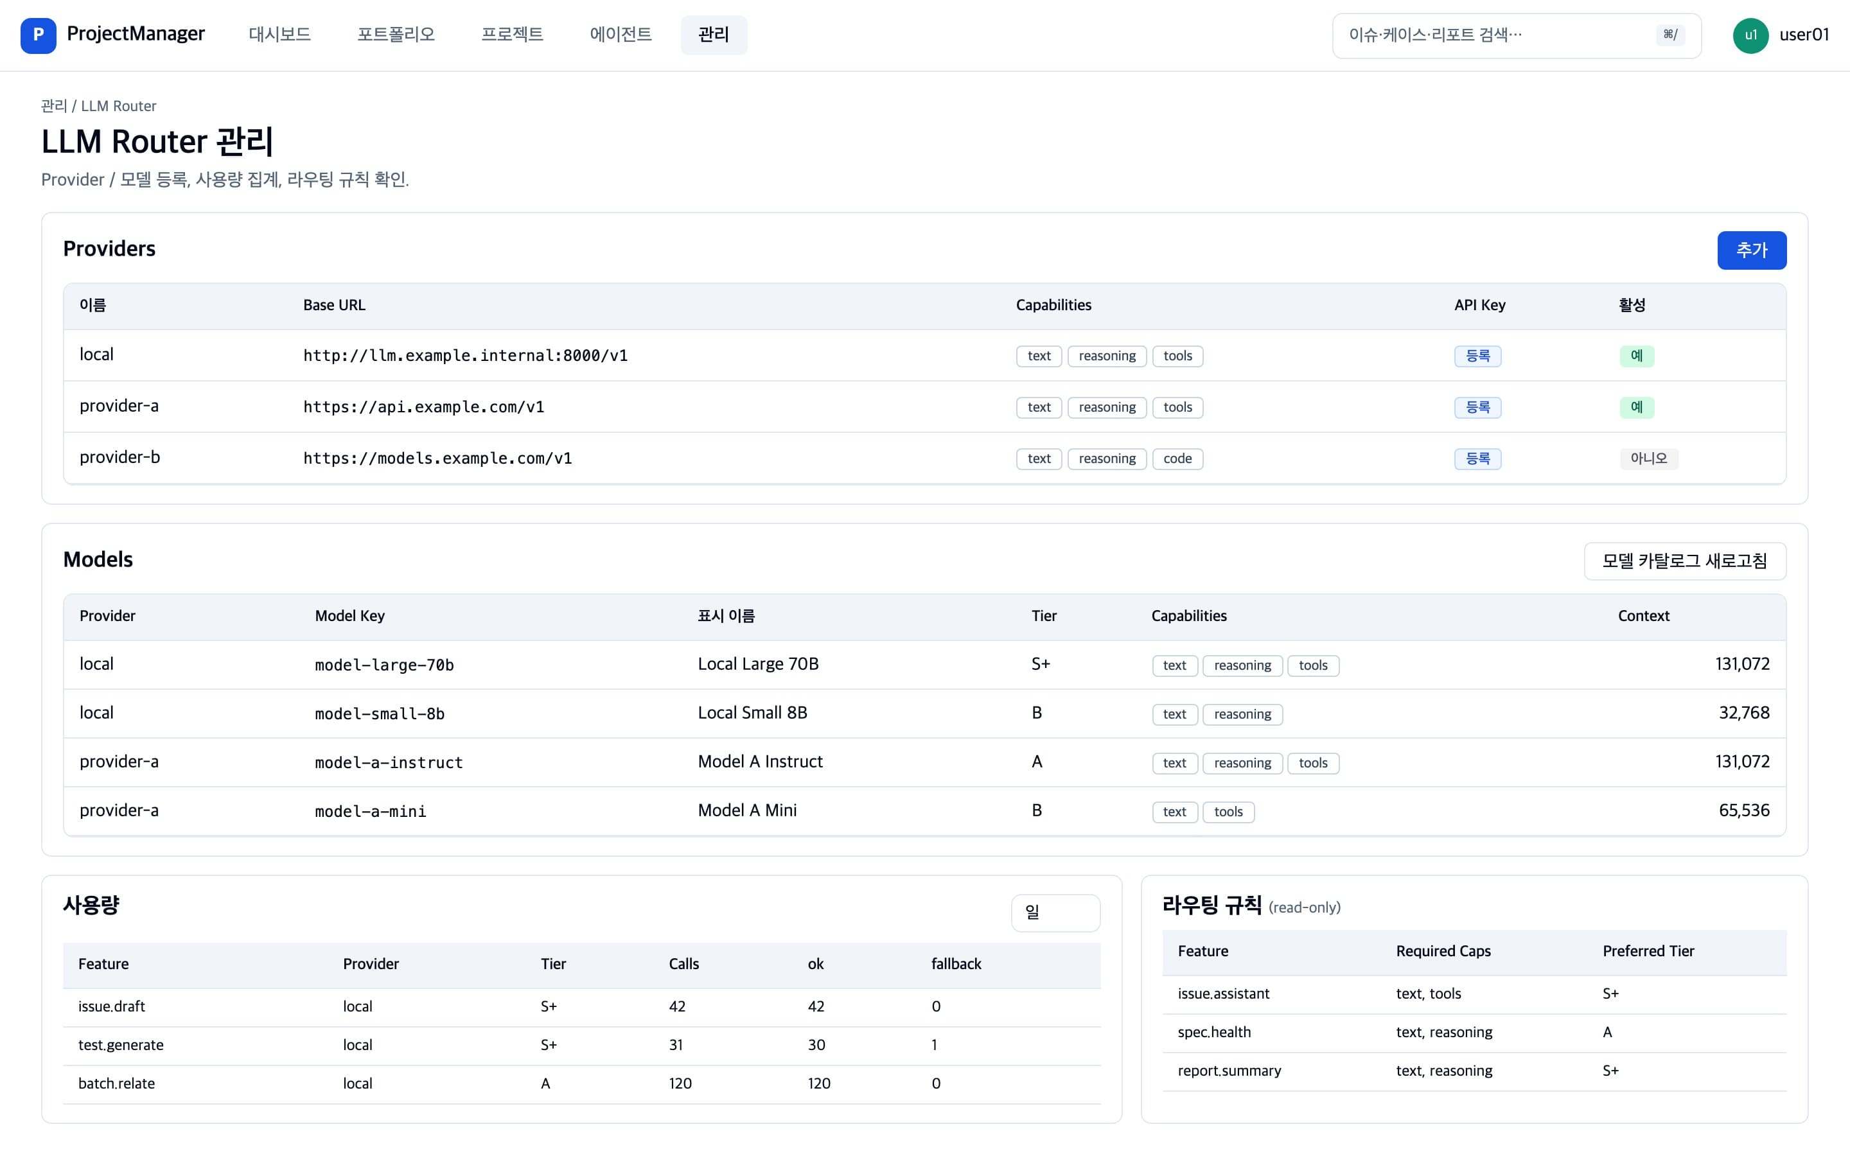Click issue.draft usage row feature
The height and width of the screenshot is (1156, 1850).
click(112, 1006)
